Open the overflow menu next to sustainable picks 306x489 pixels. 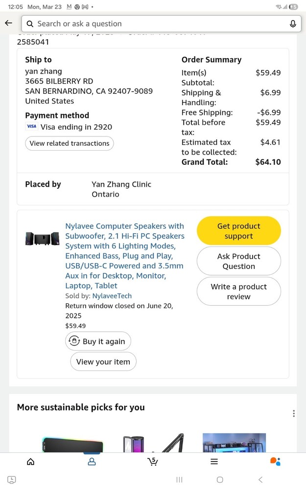(294, 413)
